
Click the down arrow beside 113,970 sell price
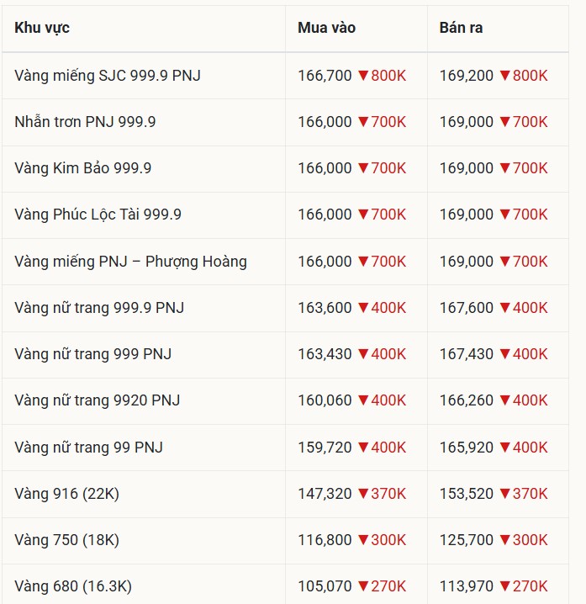pos(504,586)
